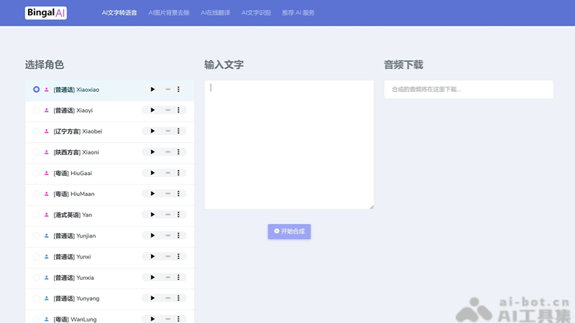
Task: Open three-dot menu for Xiaoyi audio
Action: click(178, 111)
